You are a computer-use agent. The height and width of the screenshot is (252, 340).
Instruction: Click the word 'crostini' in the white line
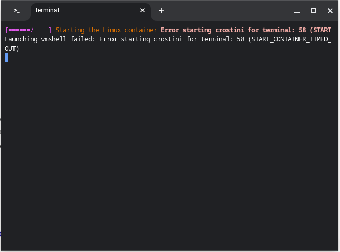[168, 39]
